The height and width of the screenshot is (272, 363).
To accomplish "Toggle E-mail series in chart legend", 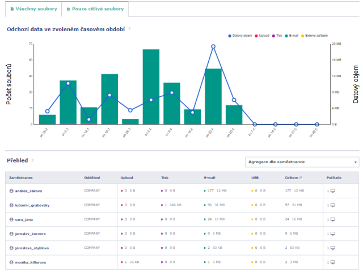I will tap(293, 36).
